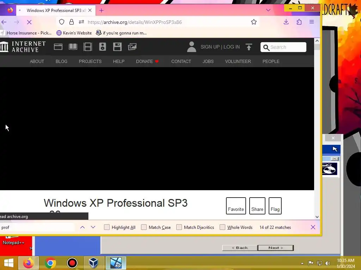
Task: Open the PEOPLE menu item
Action: pyautogui.click(x=271, y=61)
